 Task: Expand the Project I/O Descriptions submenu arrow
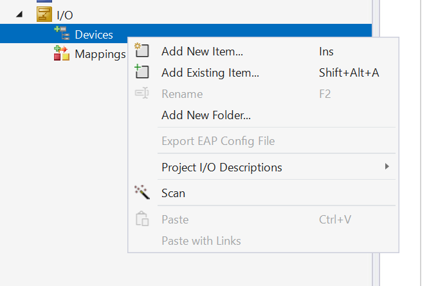(x=387, y=167)
